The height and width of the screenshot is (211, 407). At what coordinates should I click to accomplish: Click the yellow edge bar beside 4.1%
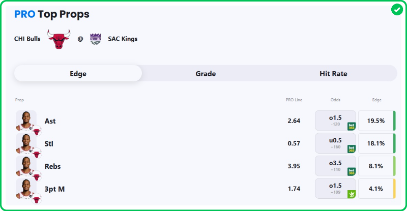pos(394,189)
